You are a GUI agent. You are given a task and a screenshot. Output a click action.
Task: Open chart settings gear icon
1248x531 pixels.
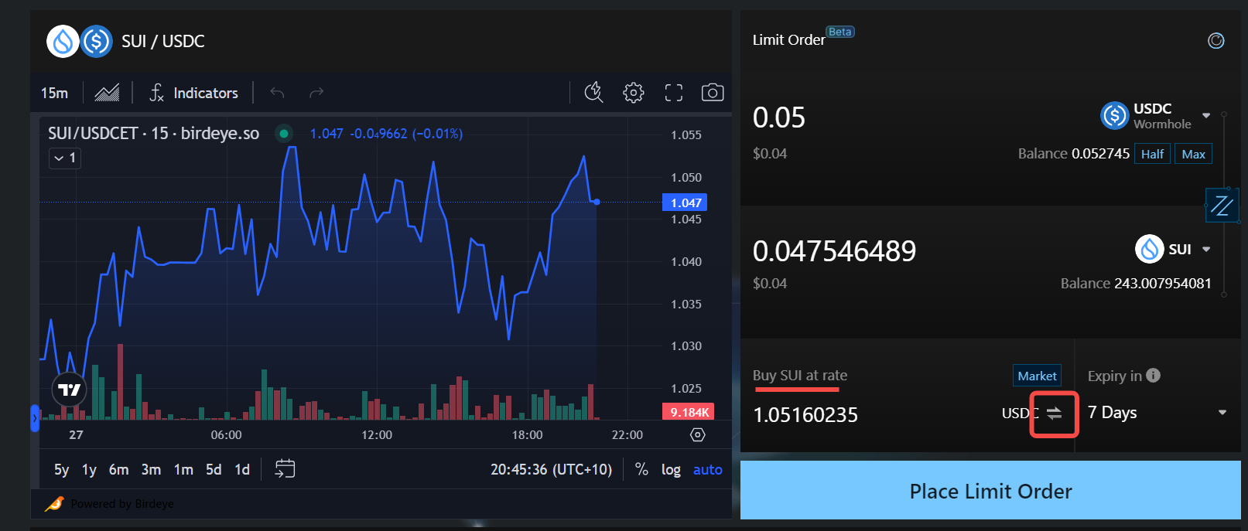tap(633, 93)
